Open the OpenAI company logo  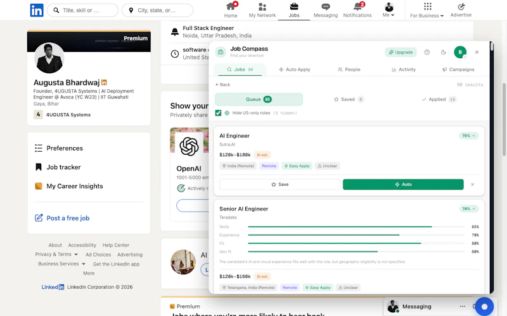(189, 146)
